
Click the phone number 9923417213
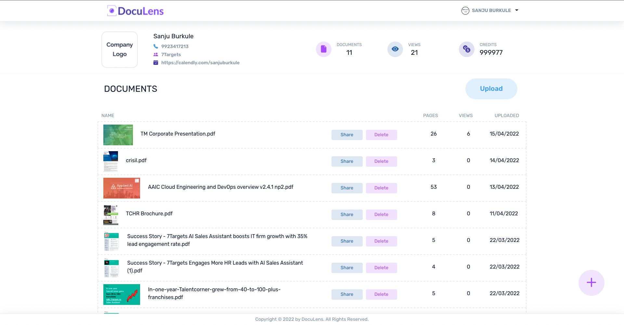pos(175,46)
